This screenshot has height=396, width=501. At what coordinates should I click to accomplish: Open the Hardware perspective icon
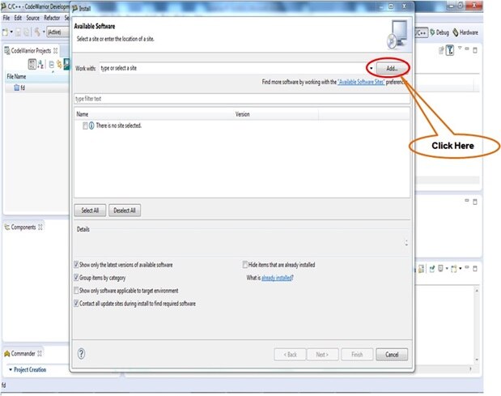[456, 32]
